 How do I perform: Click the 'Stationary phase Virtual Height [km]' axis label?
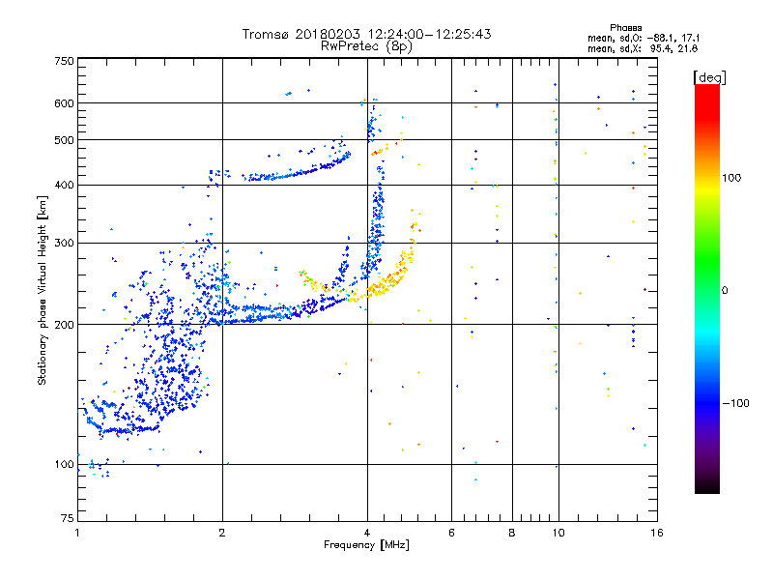pos(43,291)
